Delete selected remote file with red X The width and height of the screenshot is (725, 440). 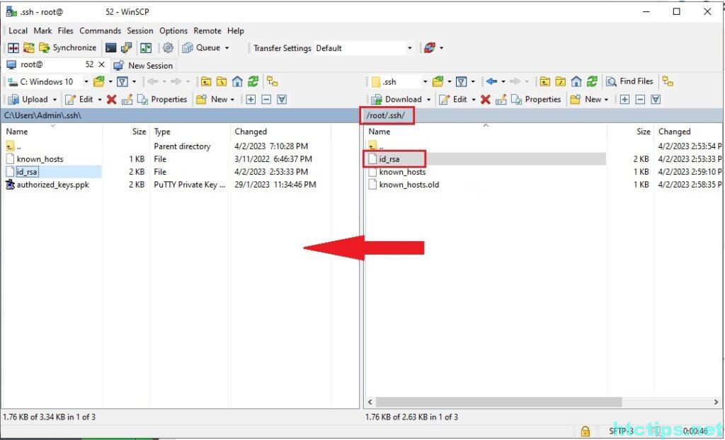tap(485, 99)
